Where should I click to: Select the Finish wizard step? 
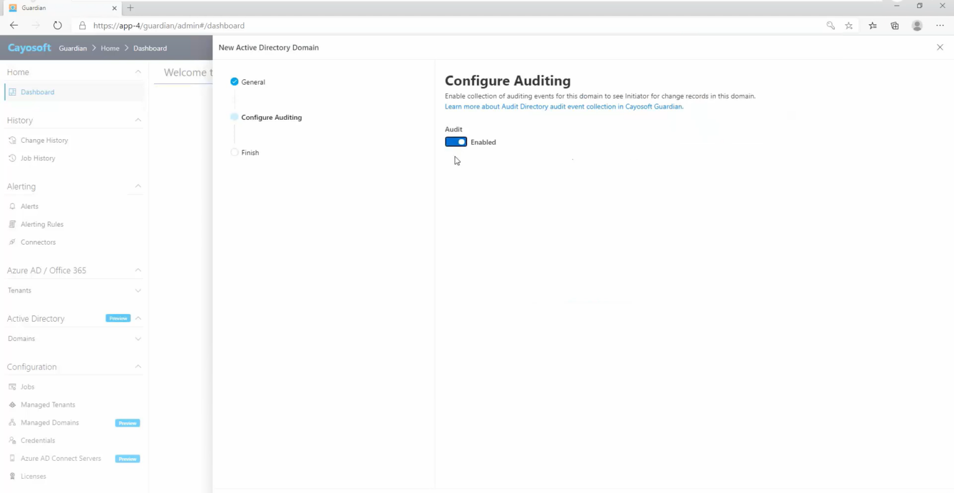coord(250,152)
